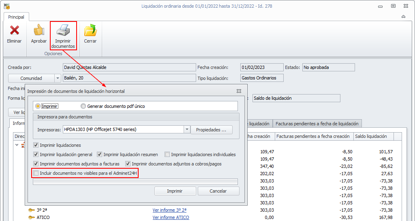Select the -23,02 pending invoices cell
Viewport: 415px width, 221px height.
click(x=347, y=167)
